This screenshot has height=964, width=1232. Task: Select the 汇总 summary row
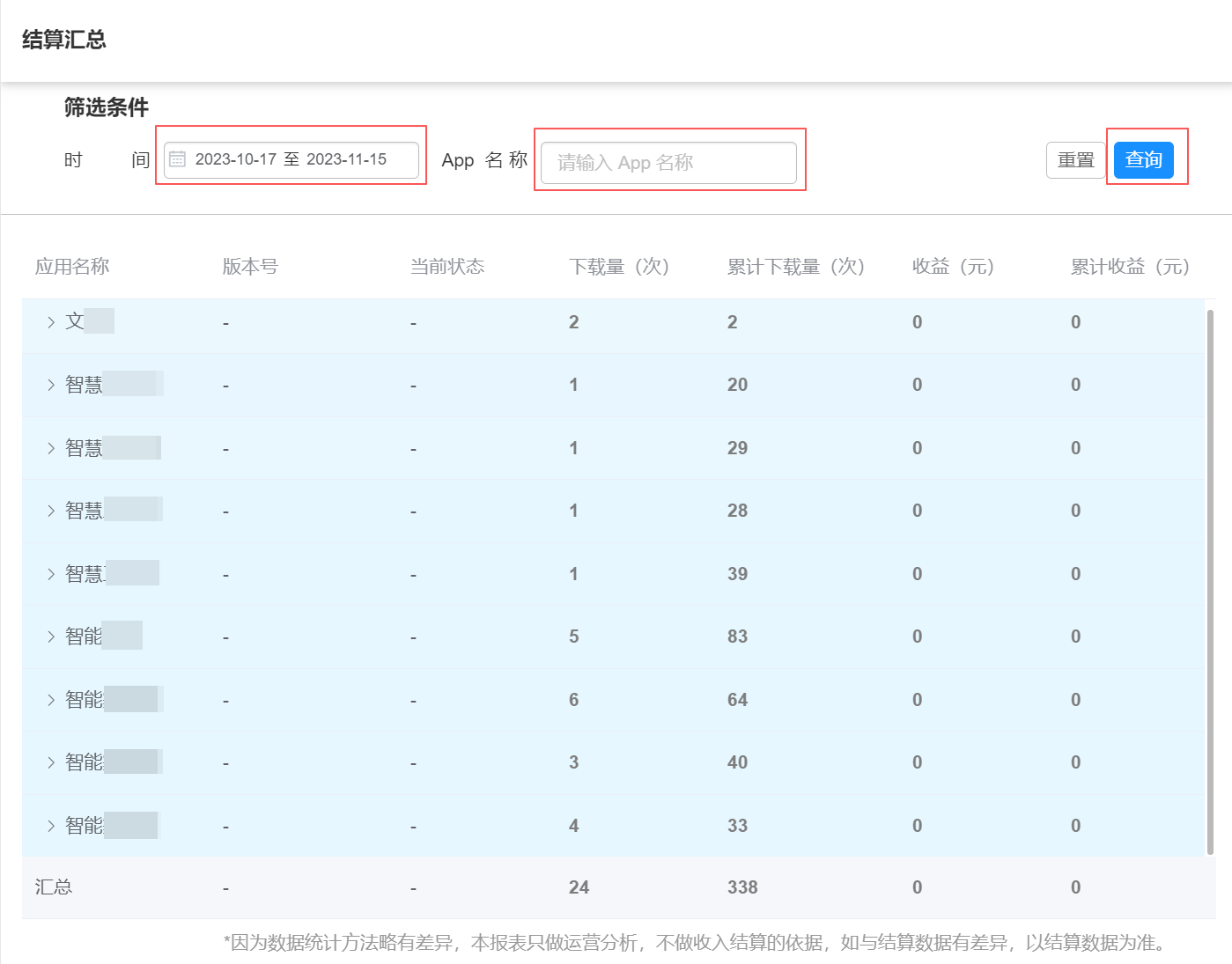coord(54,887)
